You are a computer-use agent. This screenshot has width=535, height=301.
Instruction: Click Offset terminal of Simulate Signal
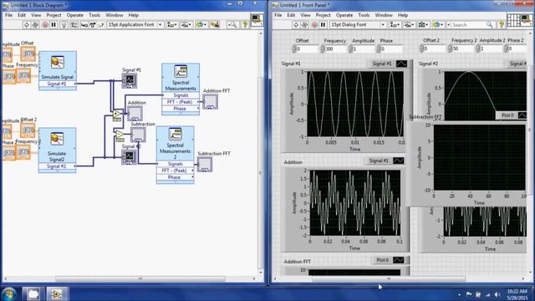pyautogui.click(x=28, y=54)
